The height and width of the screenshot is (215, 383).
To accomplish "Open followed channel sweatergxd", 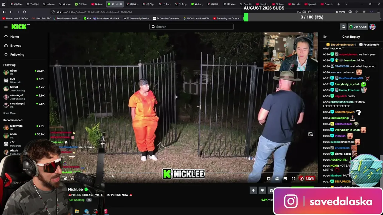I will tap(24, 105).
